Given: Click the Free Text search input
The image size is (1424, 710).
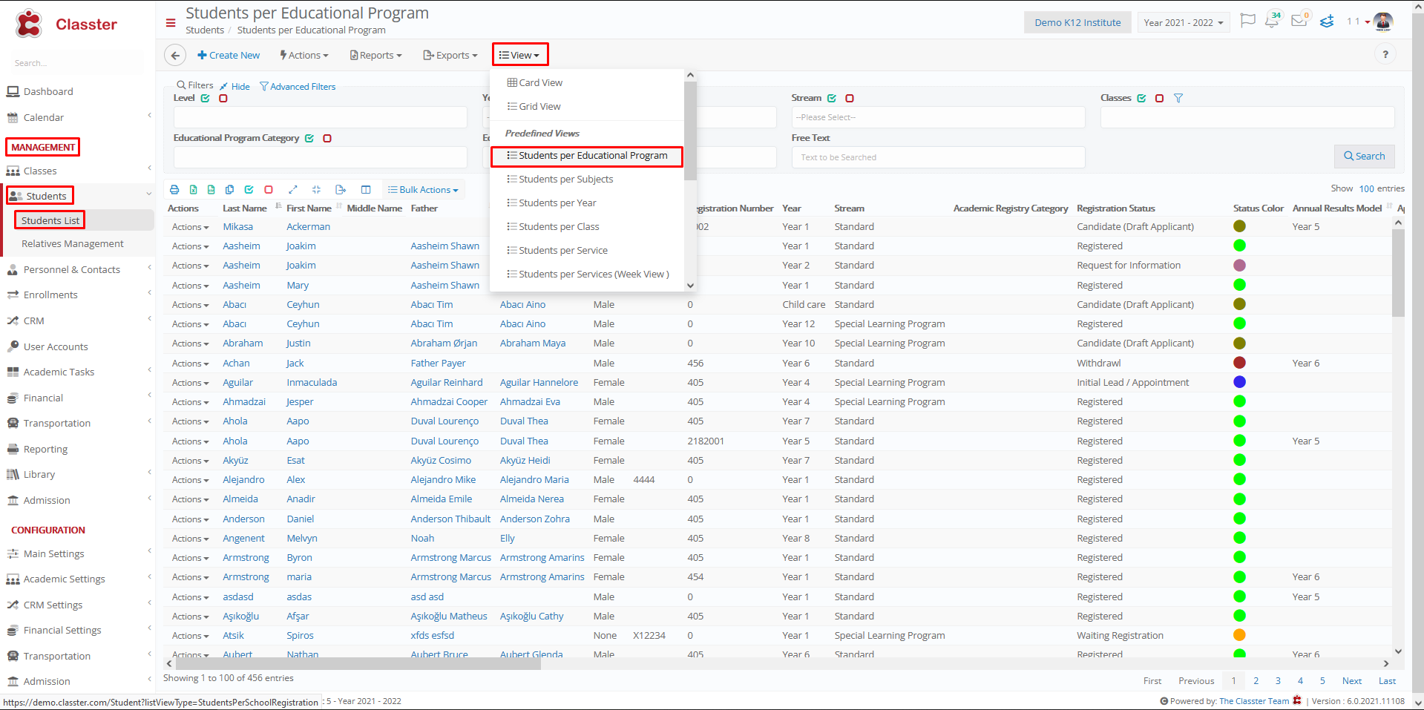Looking at the screenshot, I should pyautogui.click(x=938, y=157).
